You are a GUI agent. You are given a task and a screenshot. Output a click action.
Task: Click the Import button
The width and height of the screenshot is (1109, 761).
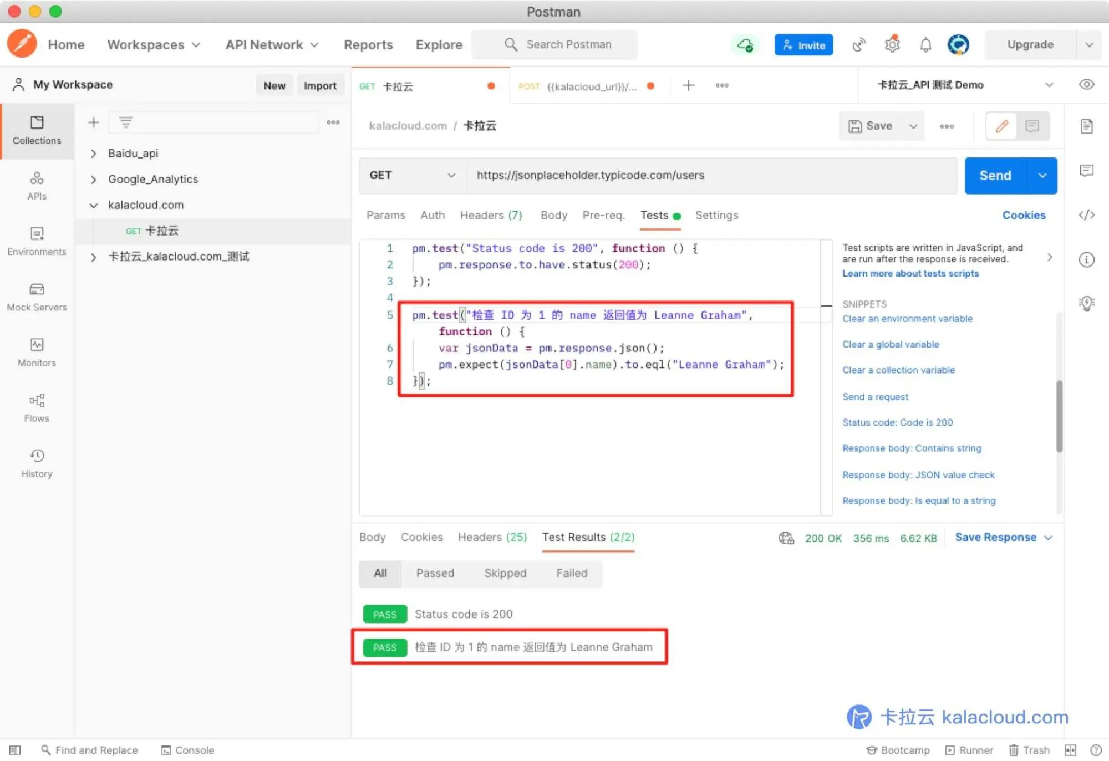[x=320, y=85]
